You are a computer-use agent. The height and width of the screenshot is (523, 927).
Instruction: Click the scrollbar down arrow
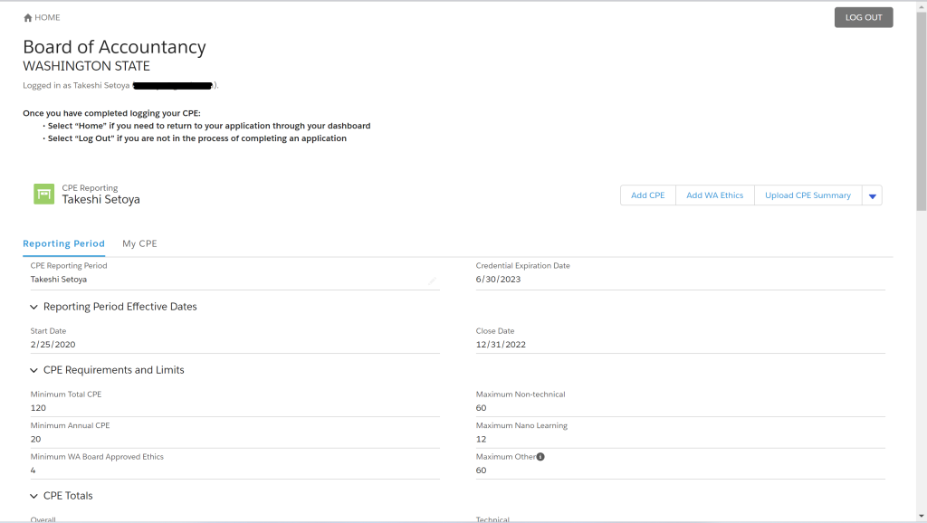coord(921,517)
